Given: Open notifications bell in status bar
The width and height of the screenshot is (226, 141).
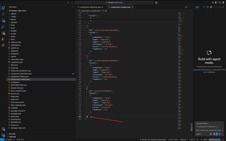Looking at the screenshot, I should (x=223, y=140).
